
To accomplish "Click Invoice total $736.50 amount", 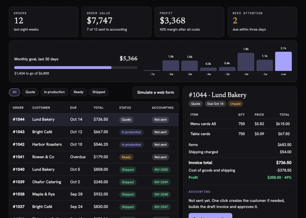I will 284,163.
